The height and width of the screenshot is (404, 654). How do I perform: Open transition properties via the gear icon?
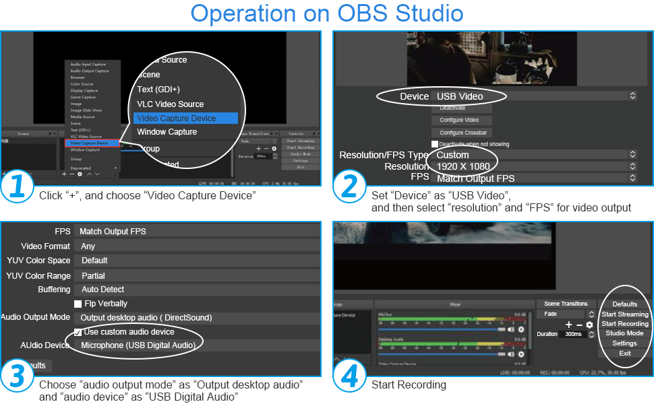pyautogui.click(x=590, y=325)
